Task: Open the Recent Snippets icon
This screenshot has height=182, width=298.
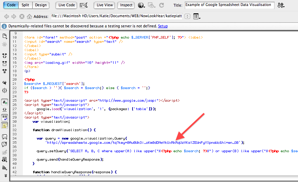Action: (5, 160)
